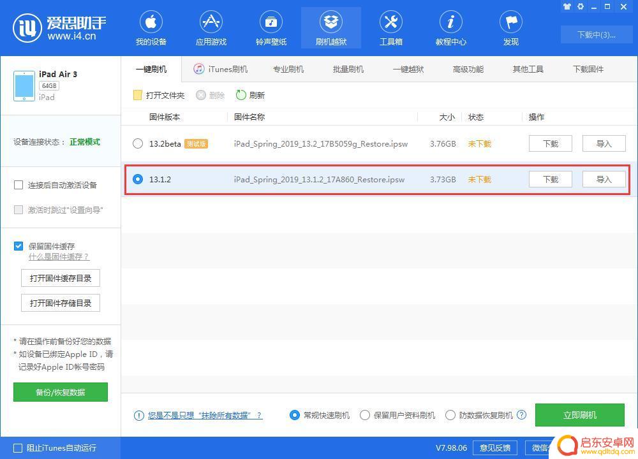Click the help question mark beside 防数据恢复刷机

click(521, 414)
